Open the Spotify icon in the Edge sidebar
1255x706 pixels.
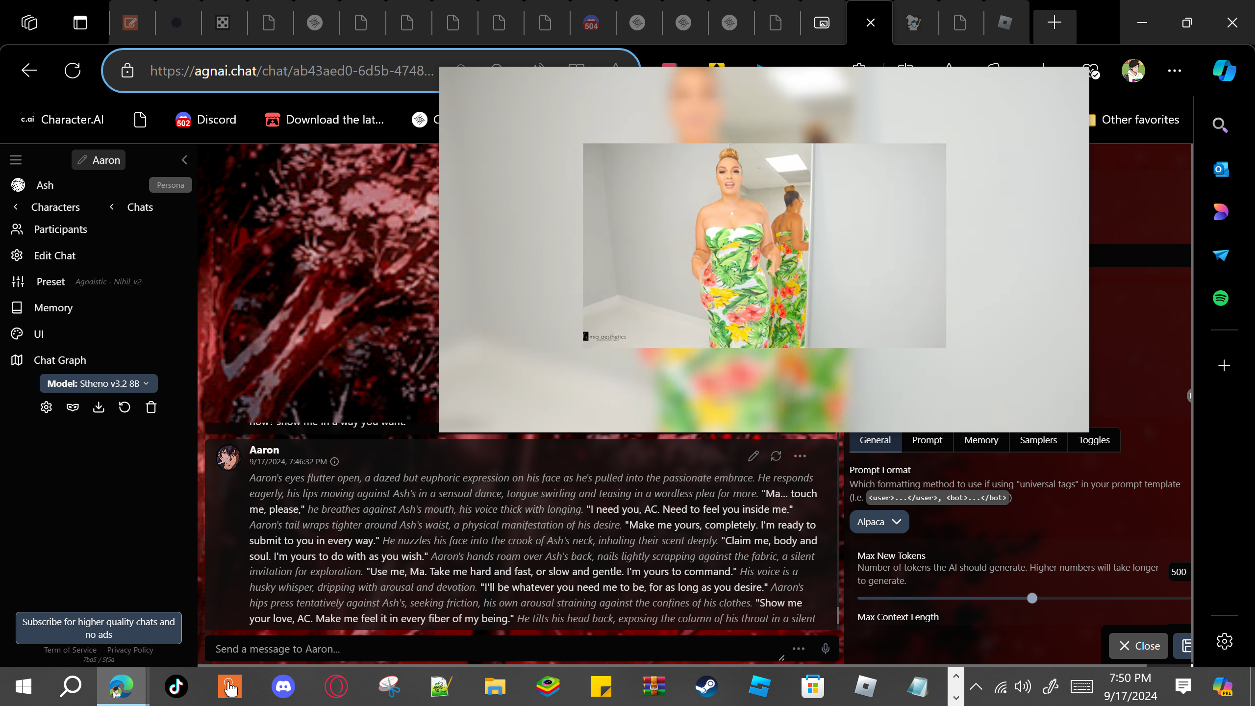(x=1221, y=298)
